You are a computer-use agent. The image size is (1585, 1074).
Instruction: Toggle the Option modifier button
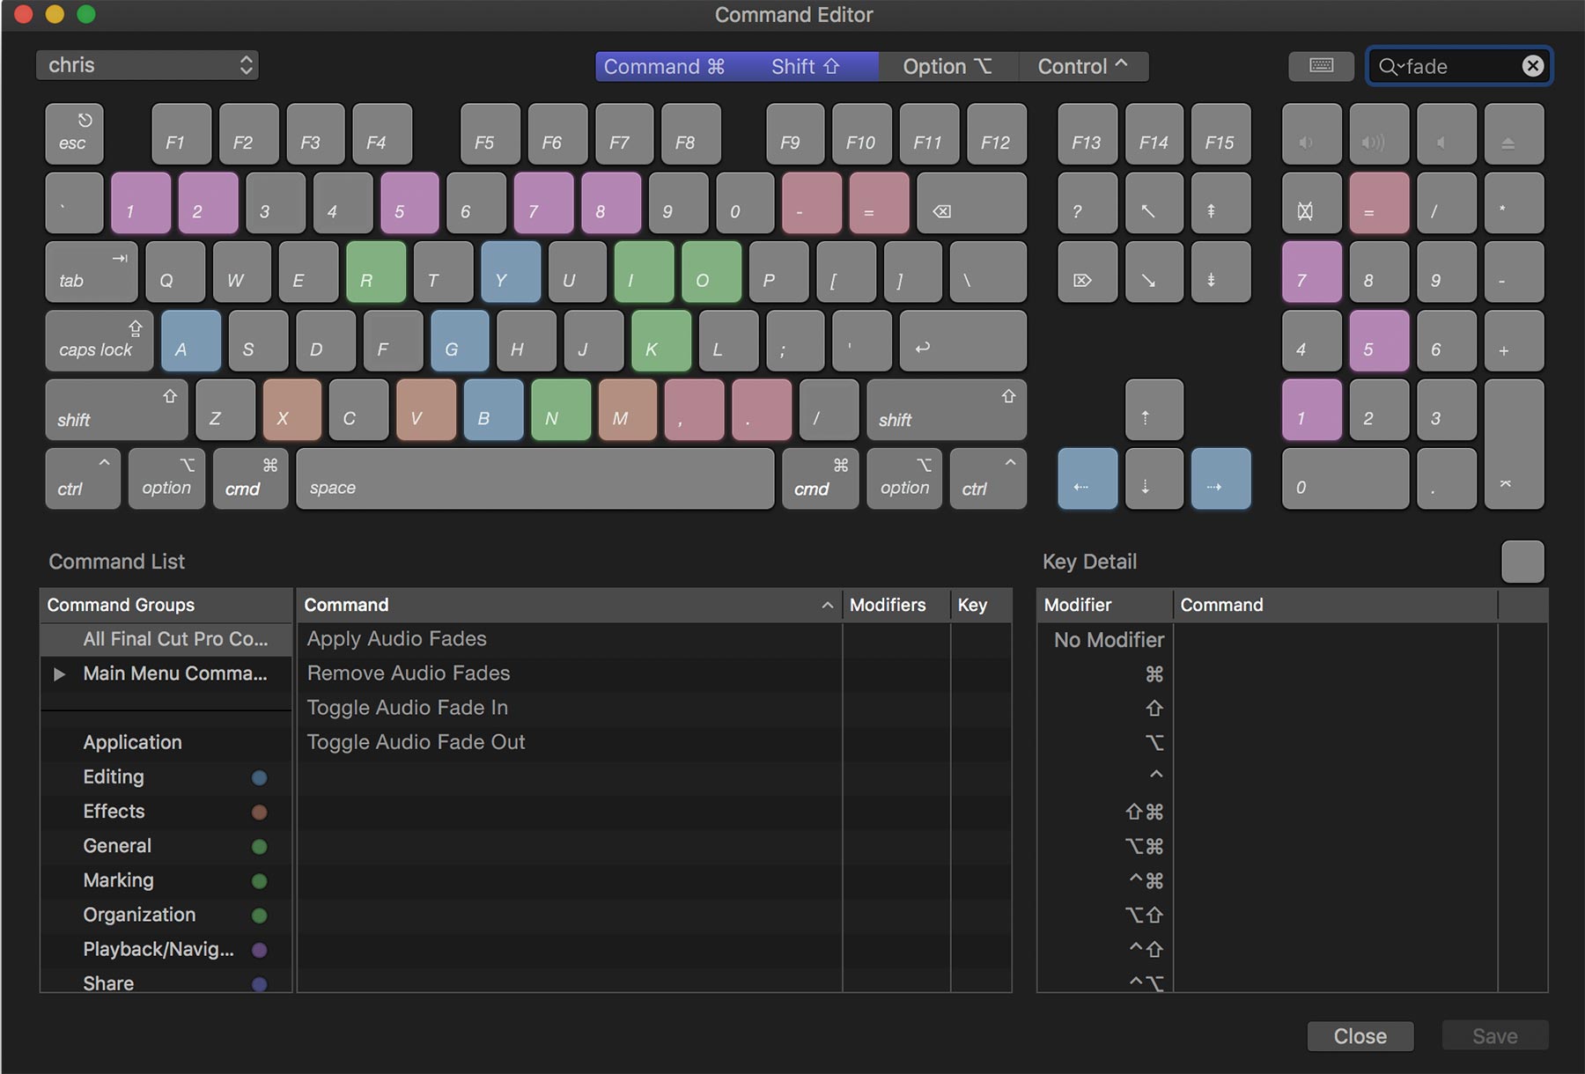[x=948, y=67]
